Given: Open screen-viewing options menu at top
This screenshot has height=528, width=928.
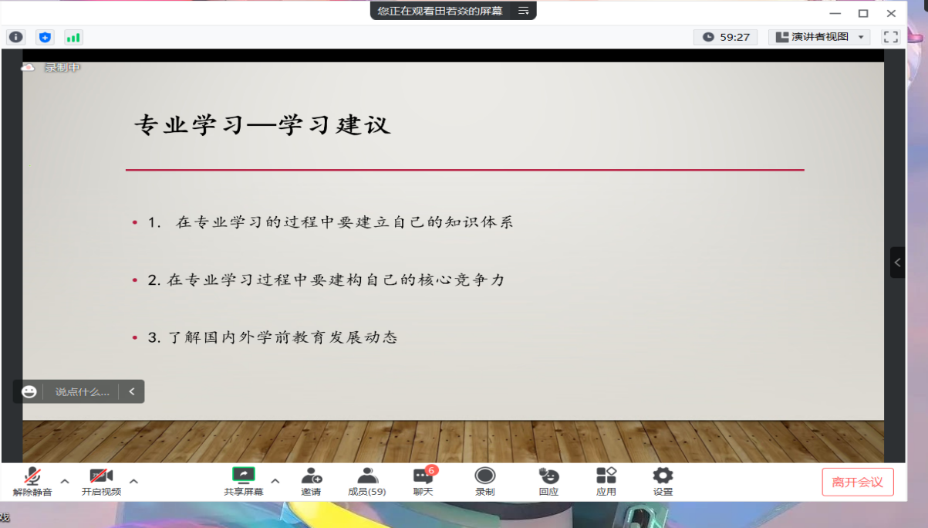Looking at the screenshot, I should 524,11.
